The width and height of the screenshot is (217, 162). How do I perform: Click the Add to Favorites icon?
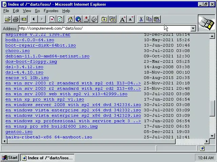point(112,19)
